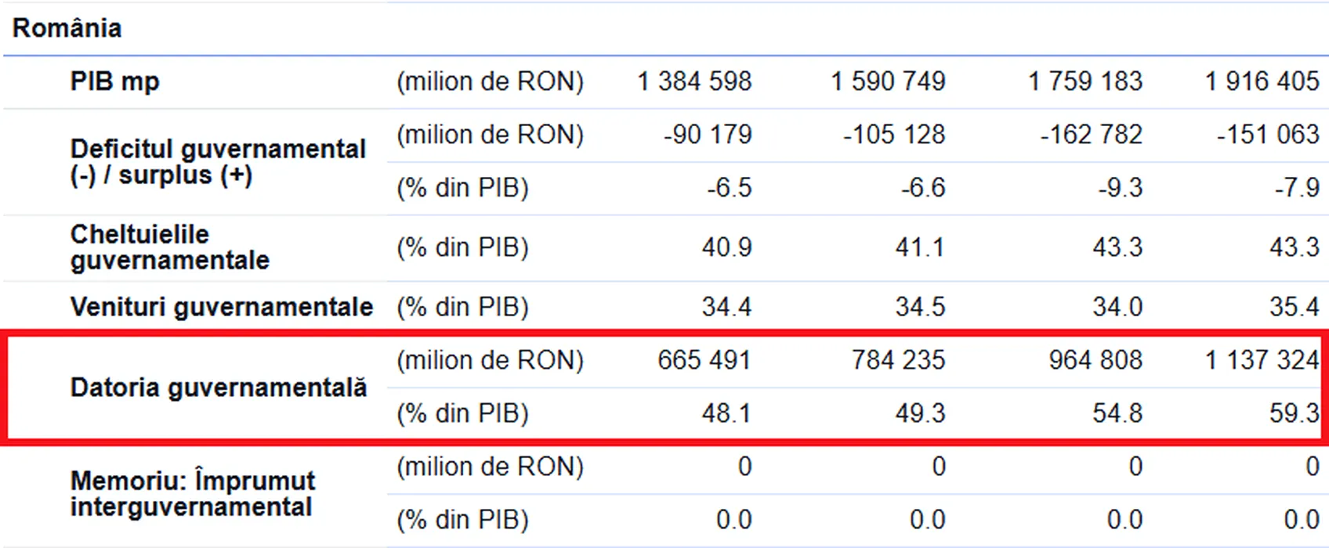Click the Memoriu: Împrumut interguvernamental label
Screen dimensions: 1329x548
(193, 493)
